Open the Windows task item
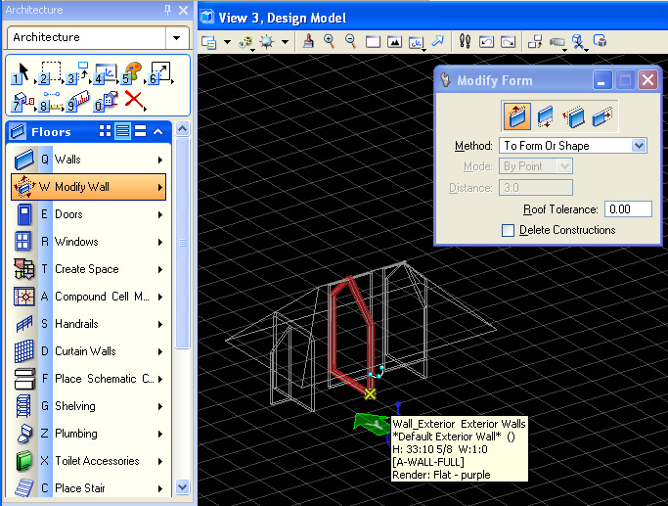The width and height of the screenshot is (668, 506). click(89, 242)
